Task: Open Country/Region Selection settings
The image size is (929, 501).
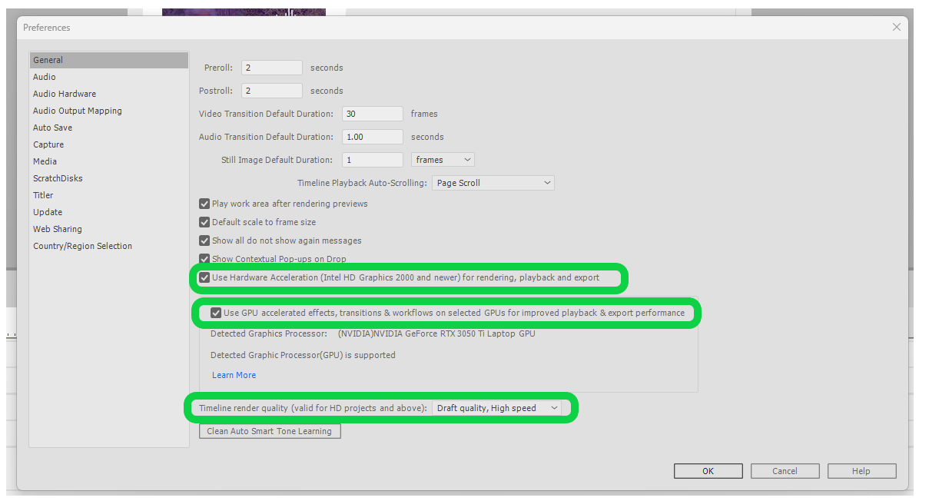Action: (x=82, y=246)
